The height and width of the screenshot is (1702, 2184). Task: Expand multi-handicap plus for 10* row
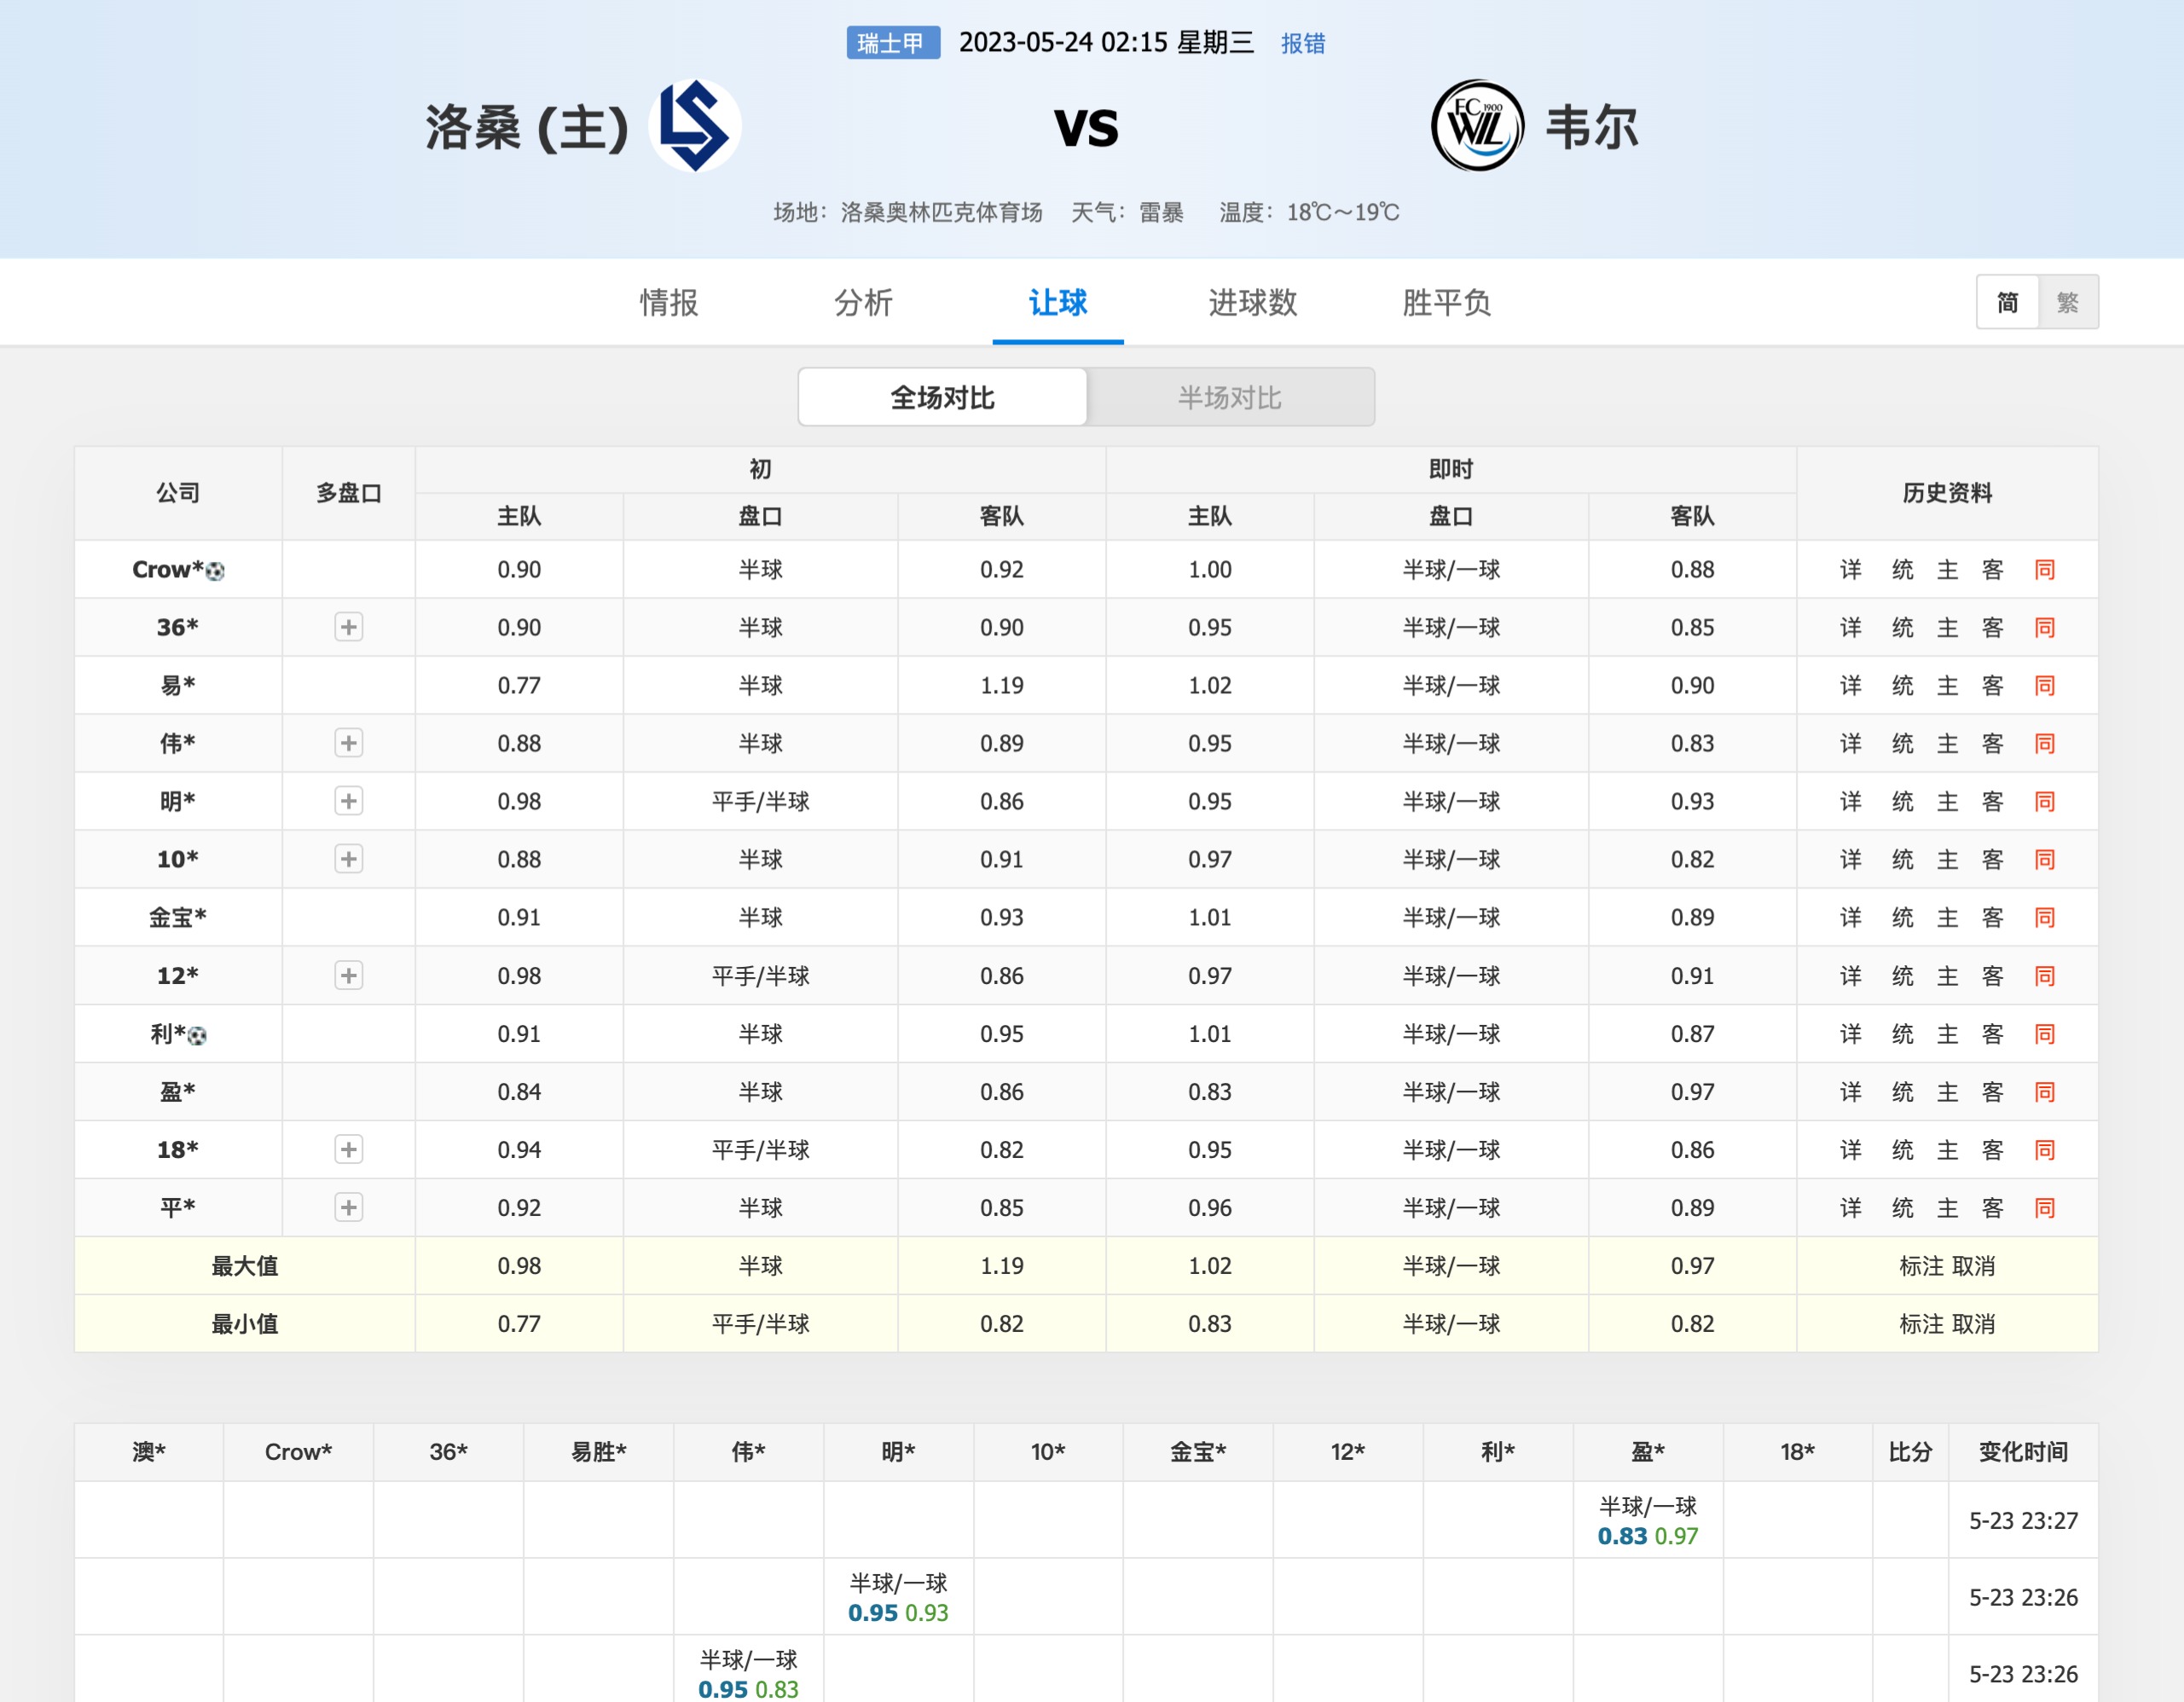(x=348, y=859)
